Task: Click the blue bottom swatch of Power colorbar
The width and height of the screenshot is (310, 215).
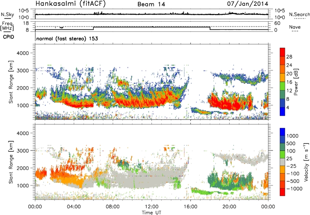Action: [282, 111]
